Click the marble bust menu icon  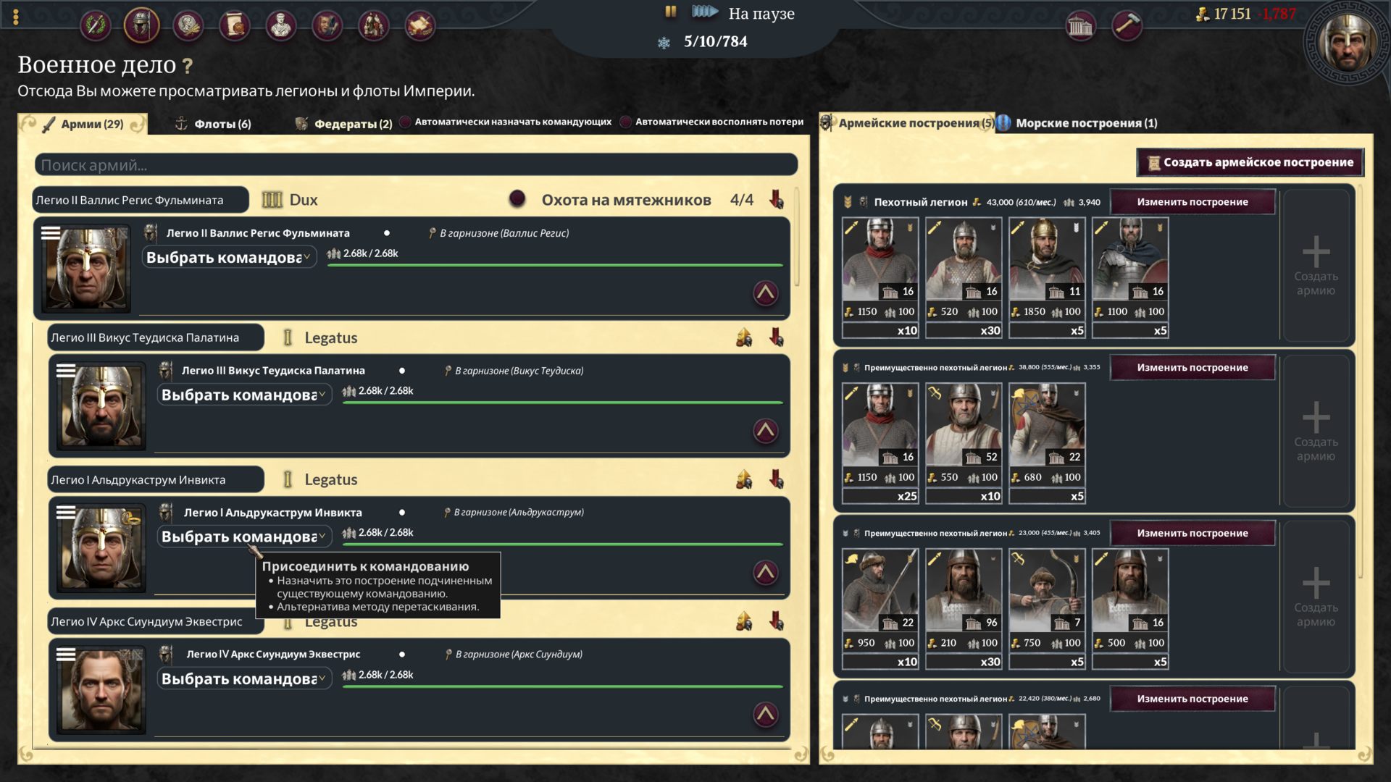[x=280, y=25]
